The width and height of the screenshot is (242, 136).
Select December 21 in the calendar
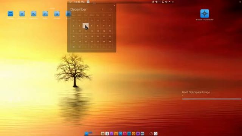(x=104, y=36)
